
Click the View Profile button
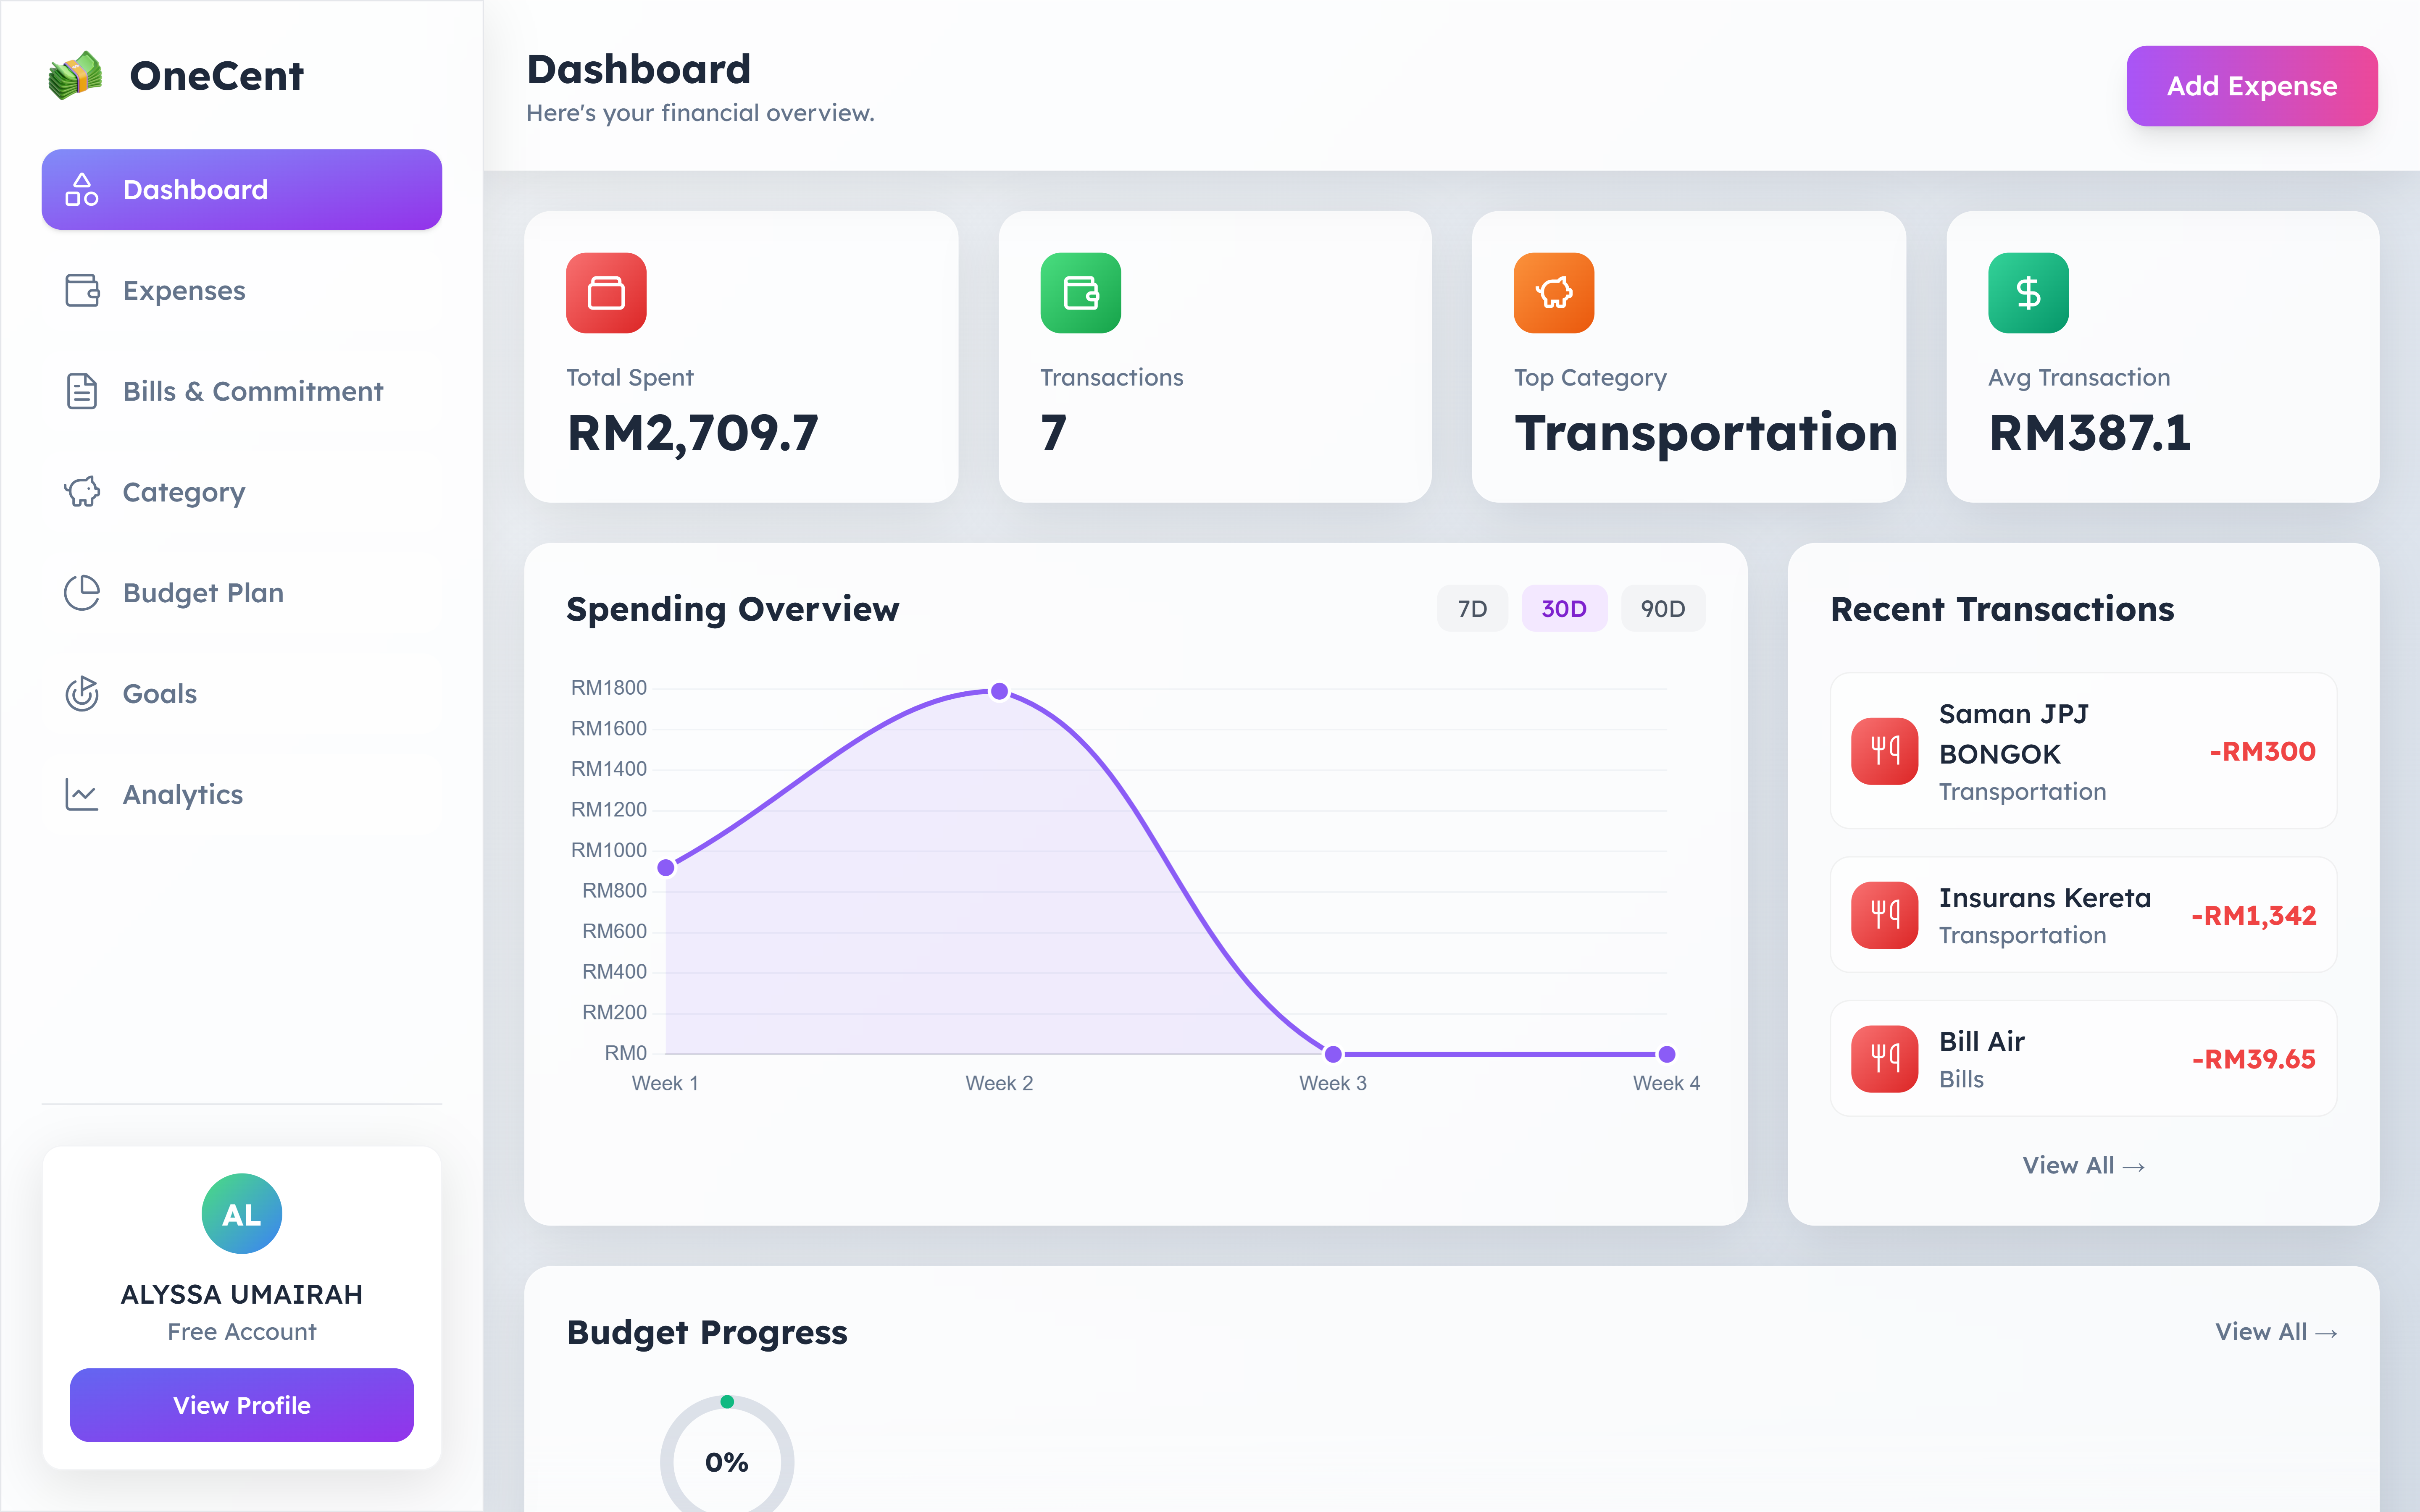click(x=242, y=1405)
